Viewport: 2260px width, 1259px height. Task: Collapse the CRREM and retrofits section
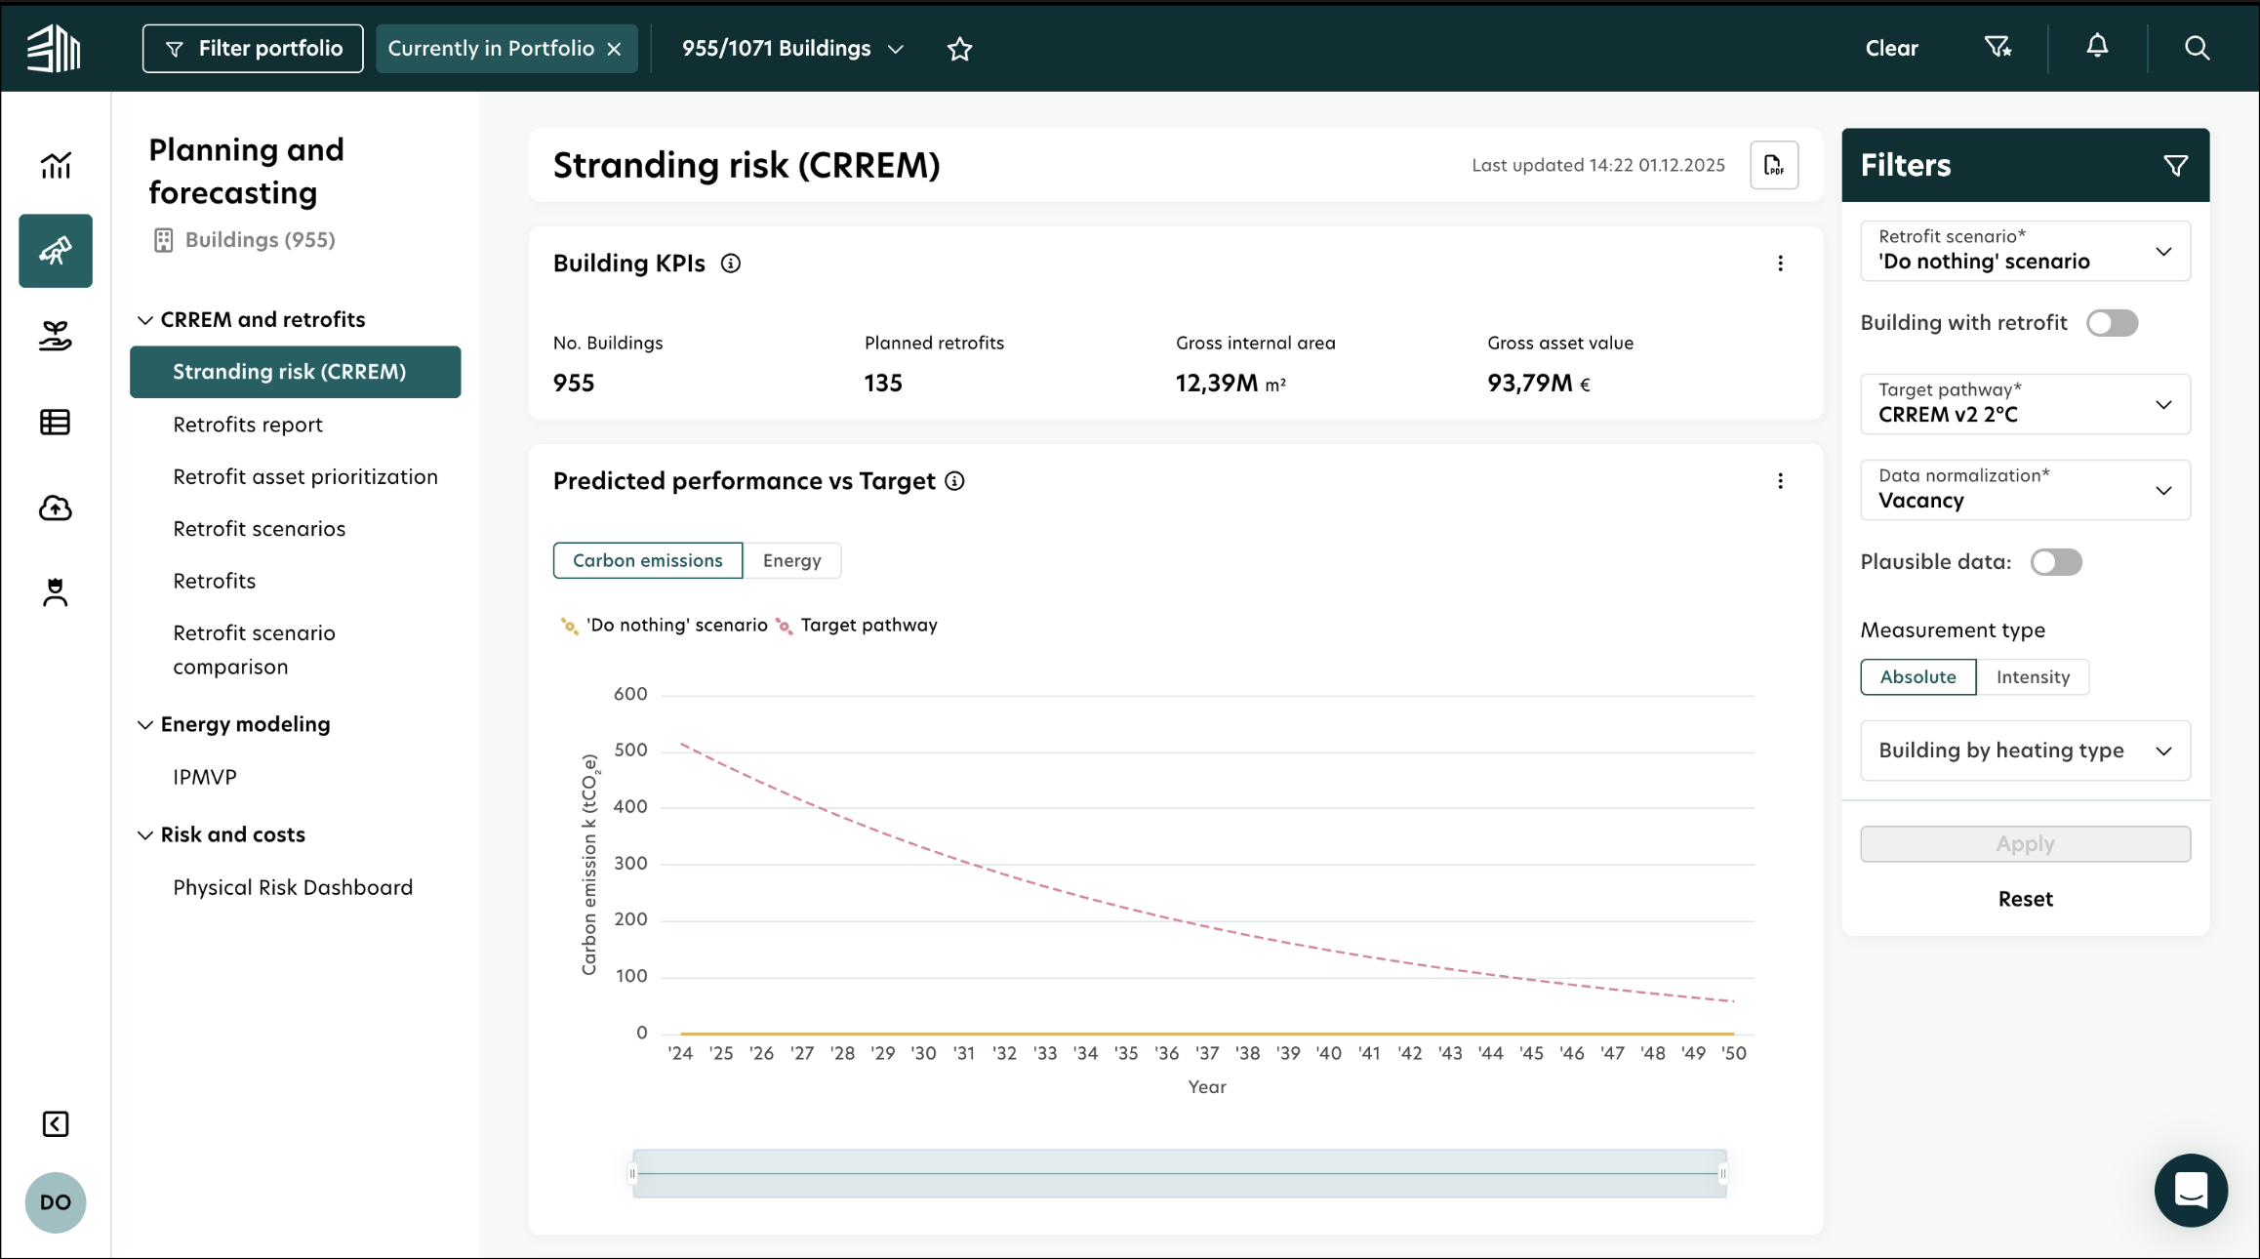coord(145,320)
